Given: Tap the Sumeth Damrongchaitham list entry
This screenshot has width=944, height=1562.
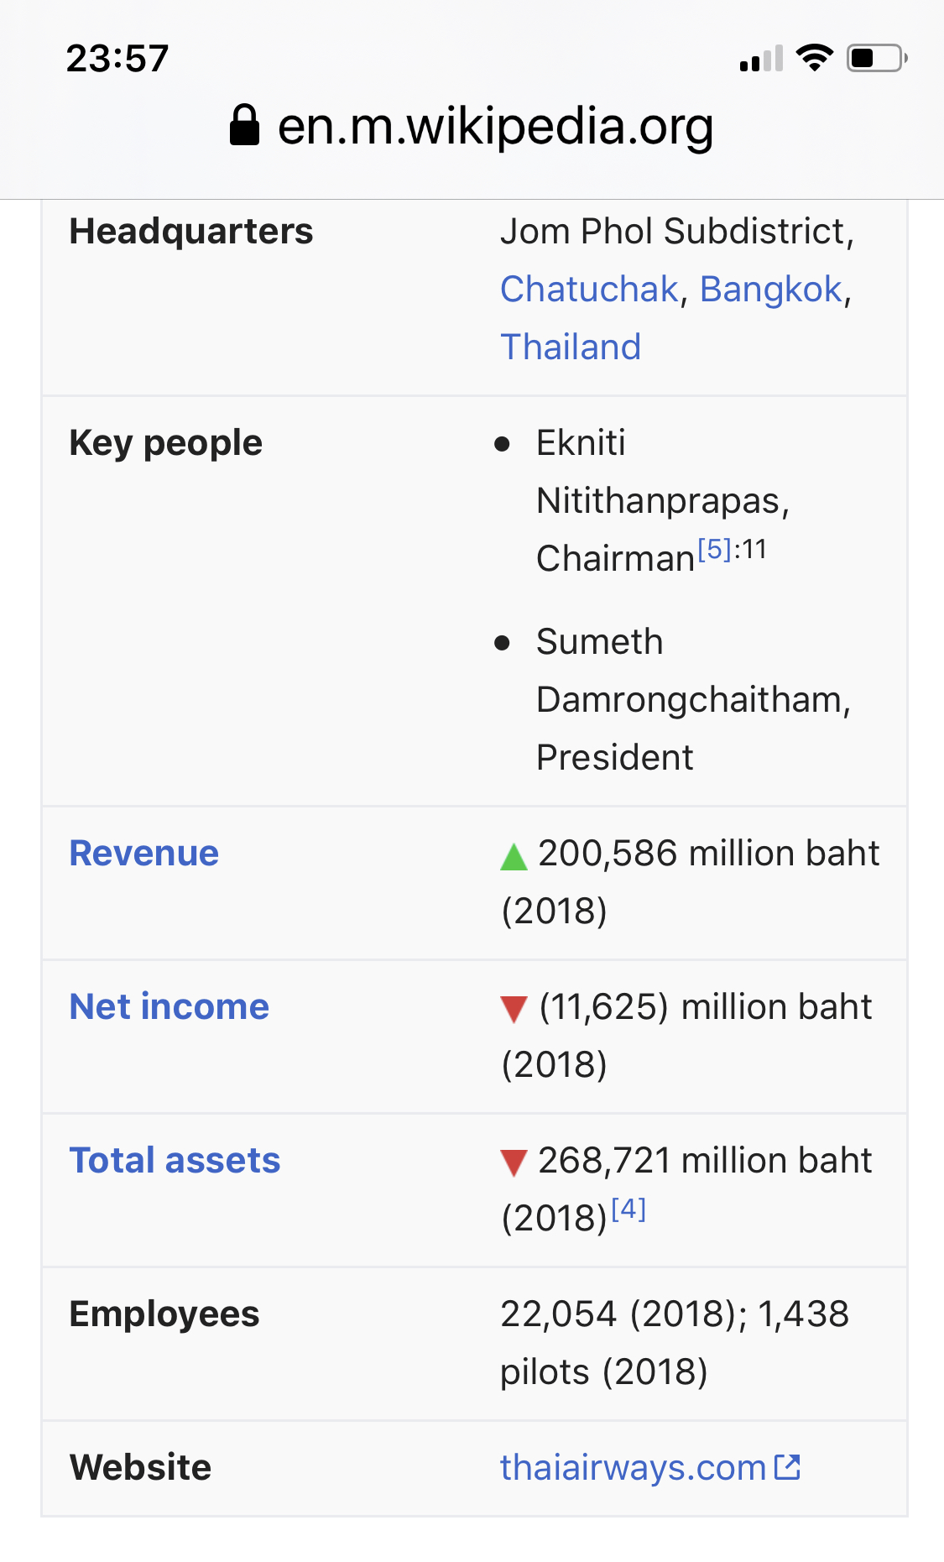Looking at the screenshot, I should [693, 699].
